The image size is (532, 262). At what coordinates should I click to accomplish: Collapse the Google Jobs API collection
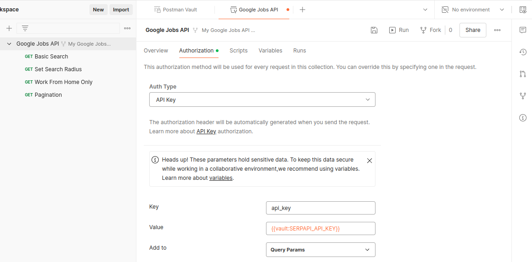[9, 44]
